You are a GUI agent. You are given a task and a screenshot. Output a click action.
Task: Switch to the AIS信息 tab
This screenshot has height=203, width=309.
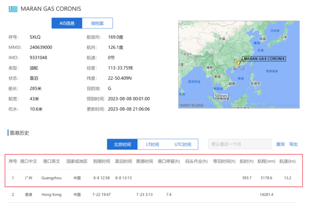[x=67, y=23]
